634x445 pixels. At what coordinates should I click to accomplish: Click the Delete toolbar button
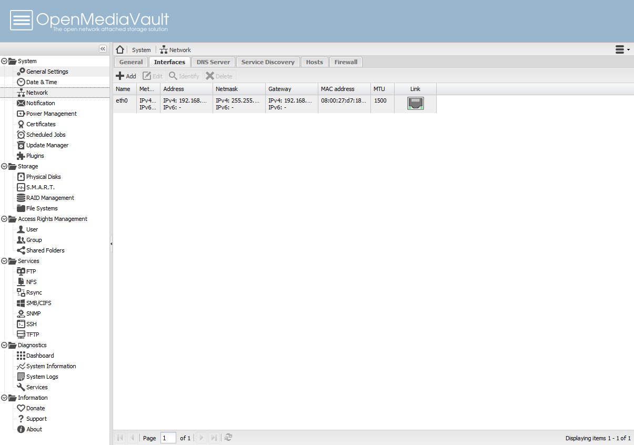pyautogui.click(x=219, y=76)
